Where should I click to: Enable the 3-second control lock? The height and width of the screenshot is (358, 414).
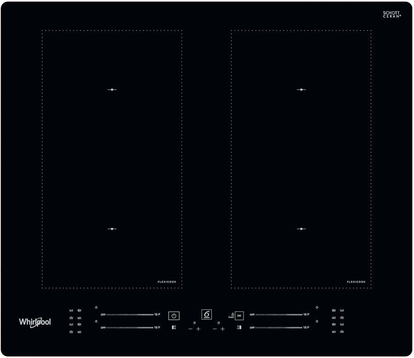pyautogui.click(x=233, y=315)
